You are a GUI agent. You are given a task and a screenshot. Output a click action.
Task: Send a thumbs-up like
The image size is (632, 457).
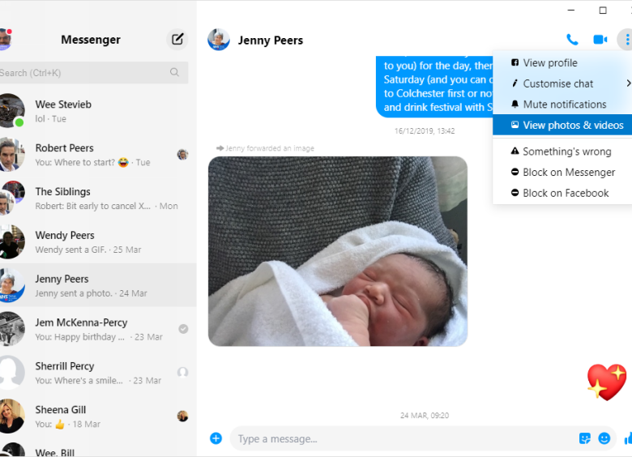coord(628,438)
